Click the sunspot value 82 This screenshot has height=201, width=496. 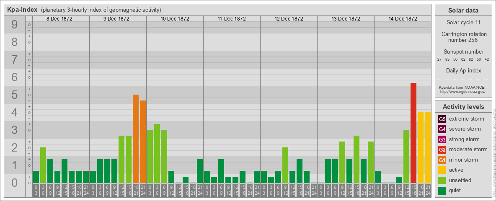471,59
